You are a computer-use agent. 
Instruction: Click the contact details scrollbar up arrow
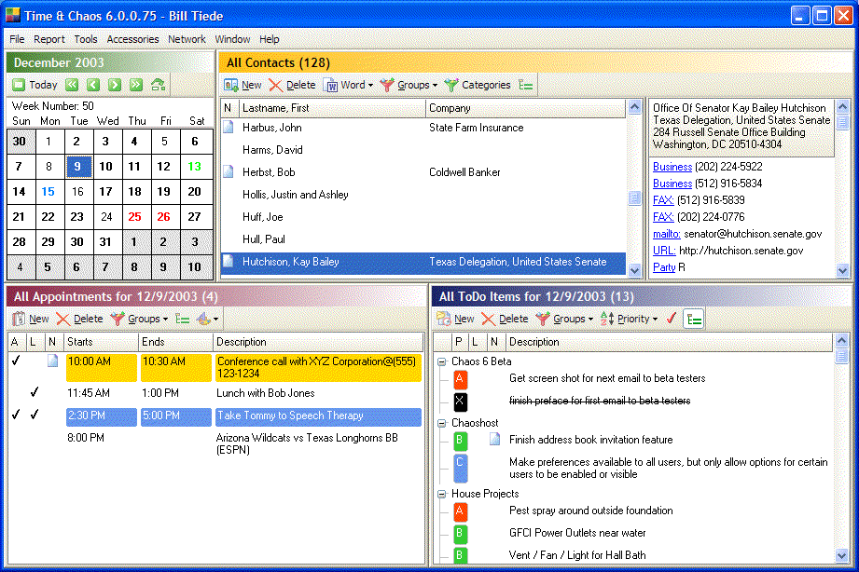pos(842,106)
